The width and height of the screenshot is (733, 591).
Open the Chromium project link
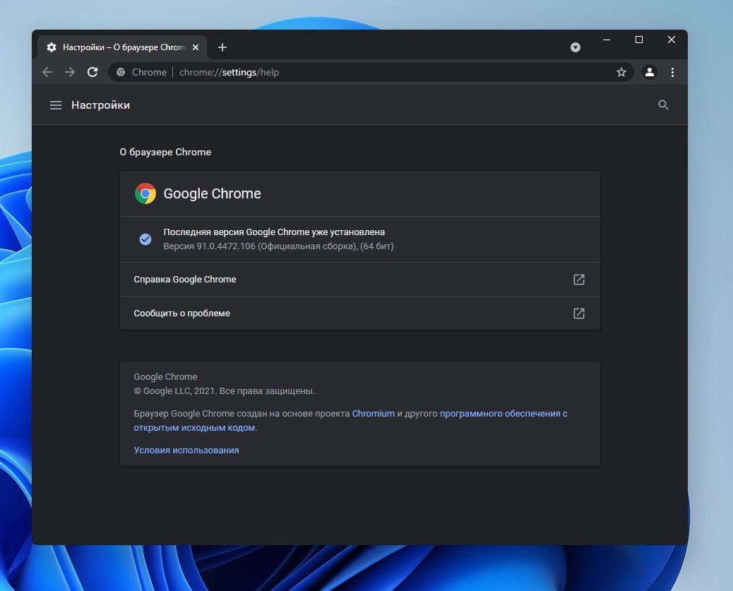click(x=373, y=413)
